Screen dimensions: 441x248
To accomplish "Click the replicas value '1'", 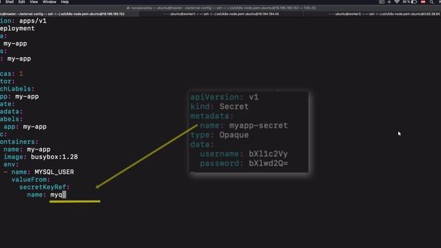I will click(x=21, y=74).
